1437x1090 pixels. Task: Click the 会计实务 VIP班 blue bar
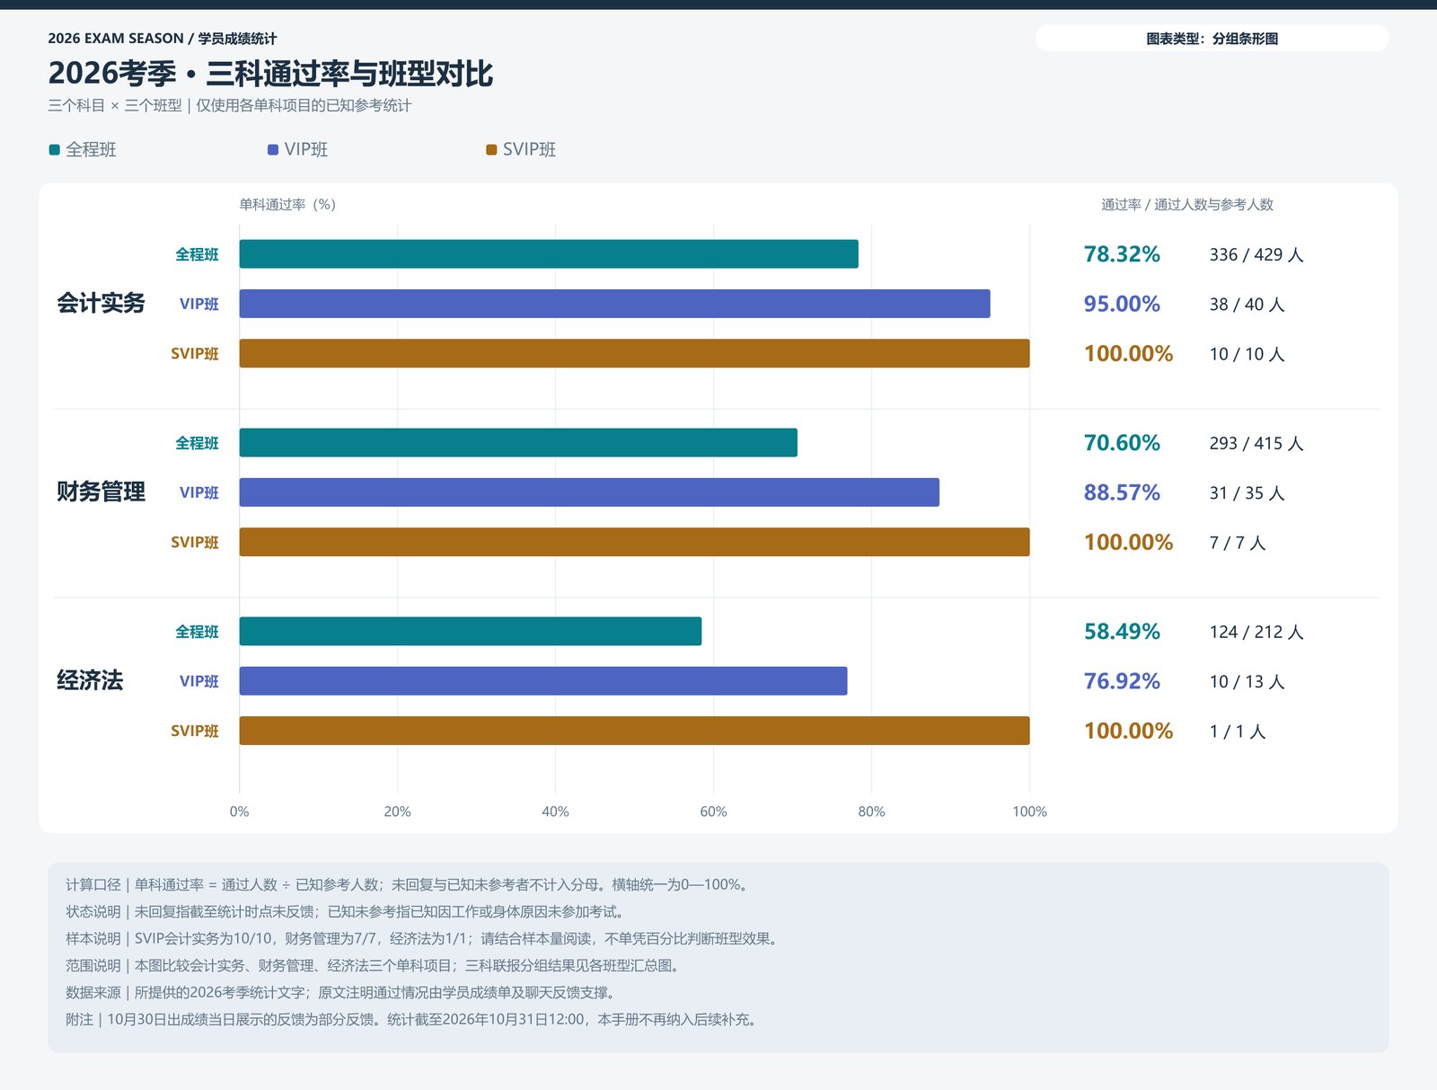click(x=614, y=304)
